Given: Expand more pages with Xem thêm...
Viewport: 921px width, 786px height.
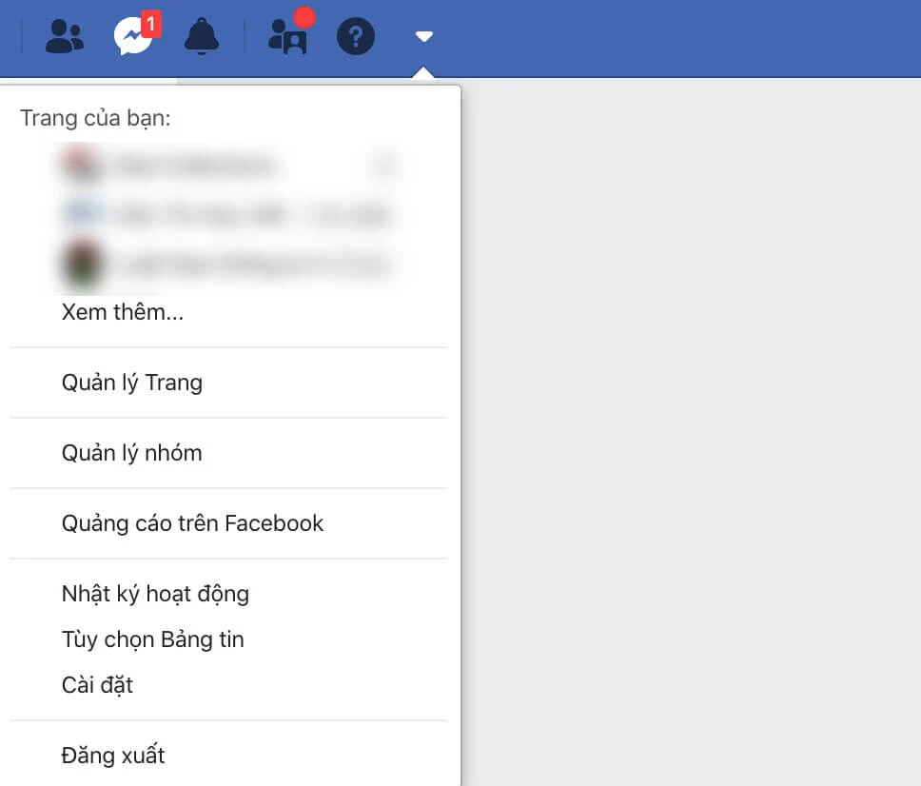Looking at the screenshot, I should (123, 312).
